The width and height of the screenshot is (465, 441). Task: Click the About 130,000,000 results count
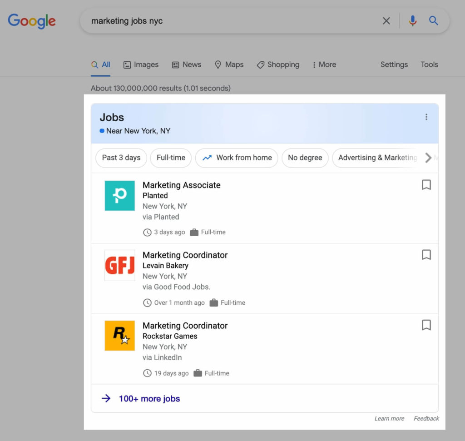[x=161, y=88]
